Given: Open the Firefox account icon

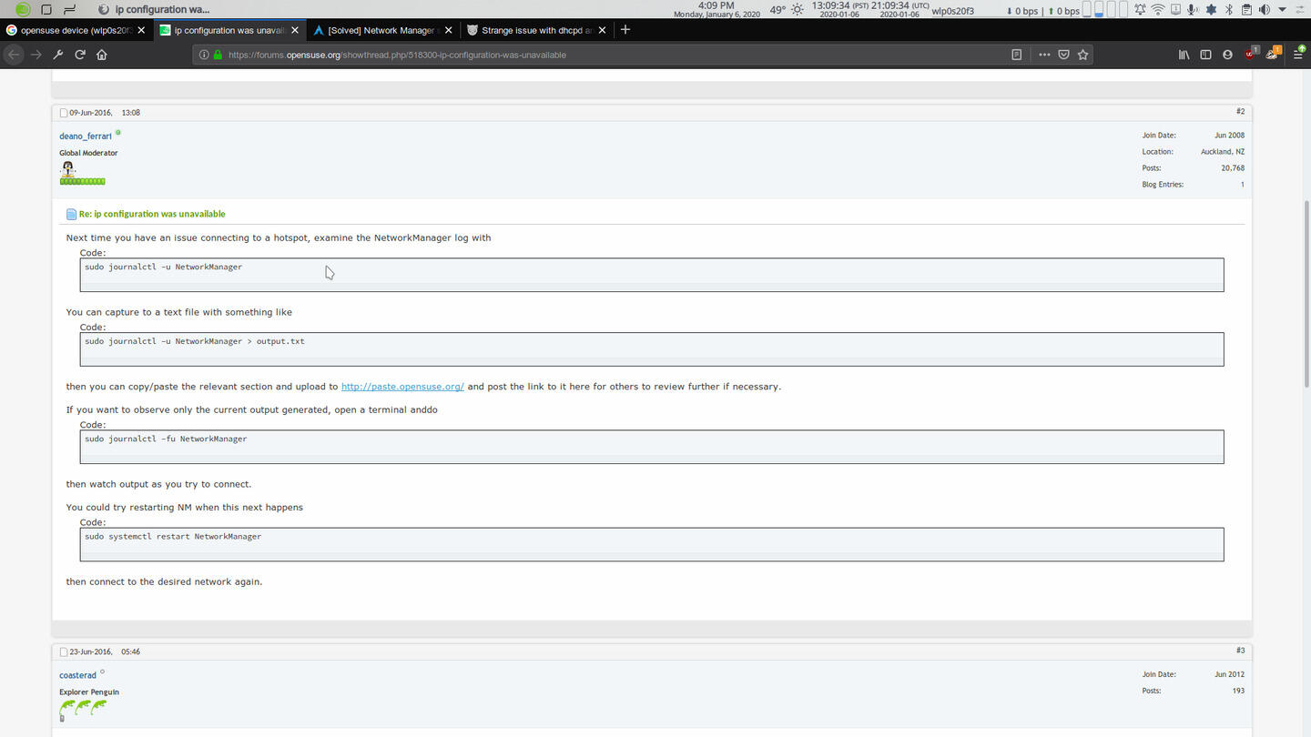Looking at the screenshot, I should coord(1227,55).
